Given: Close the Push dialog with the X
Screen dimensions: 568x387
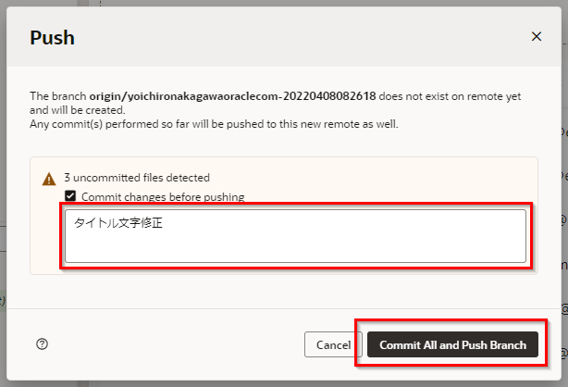Looking at the screenshot, I should coord(537,36).
